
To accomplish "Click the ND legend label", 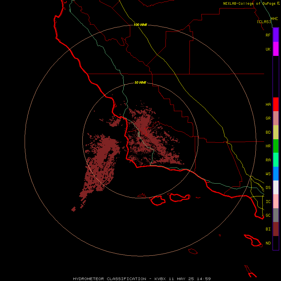I will point(268,243).
